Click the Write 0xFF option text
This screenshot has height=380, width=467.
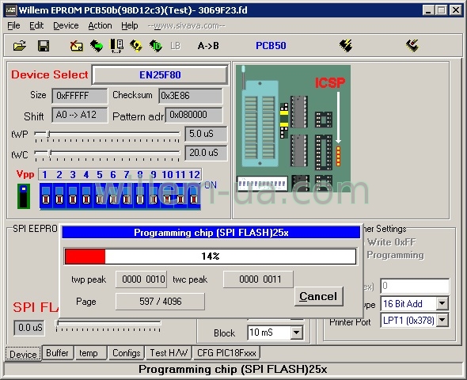(391, 242)
